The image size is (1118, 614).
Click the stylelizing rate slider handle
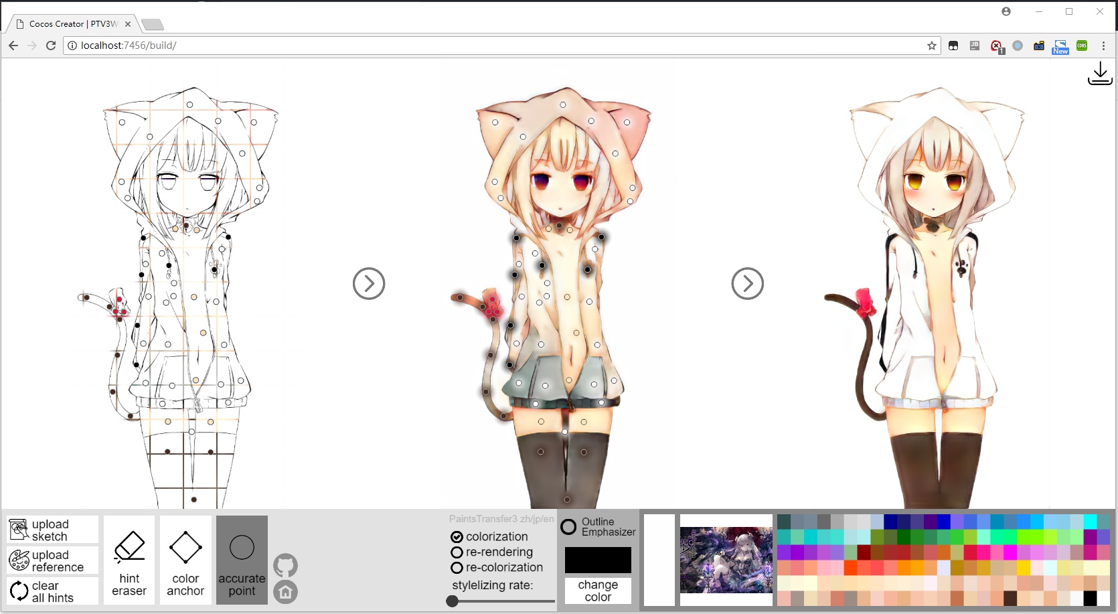(x=453, y=601)
